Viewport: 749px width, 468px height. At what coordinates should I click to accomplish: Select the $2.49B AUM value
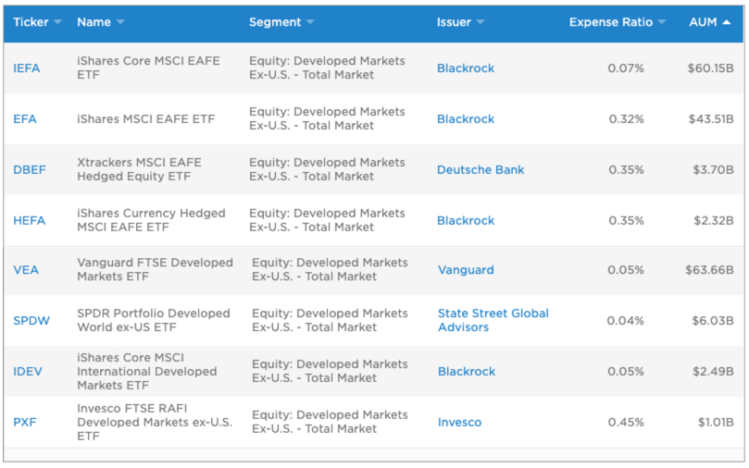point(714,372)
